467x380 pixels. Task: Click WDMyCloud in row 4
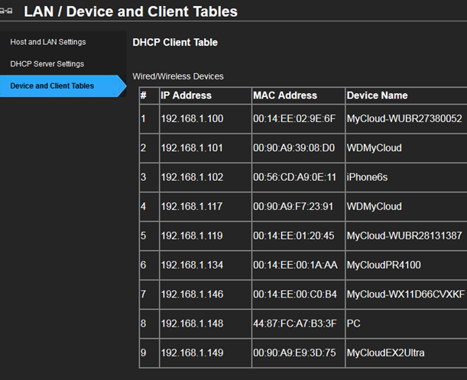pyautogui.click(x=374, y=206)
